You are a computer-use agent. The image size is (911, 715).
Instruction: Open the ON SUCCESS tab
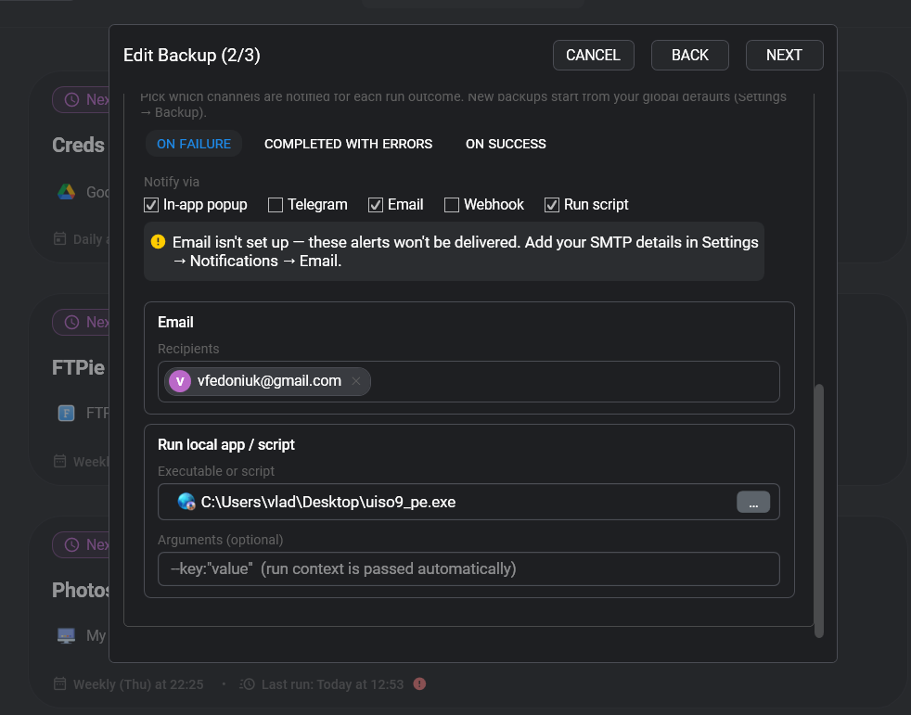506,144
